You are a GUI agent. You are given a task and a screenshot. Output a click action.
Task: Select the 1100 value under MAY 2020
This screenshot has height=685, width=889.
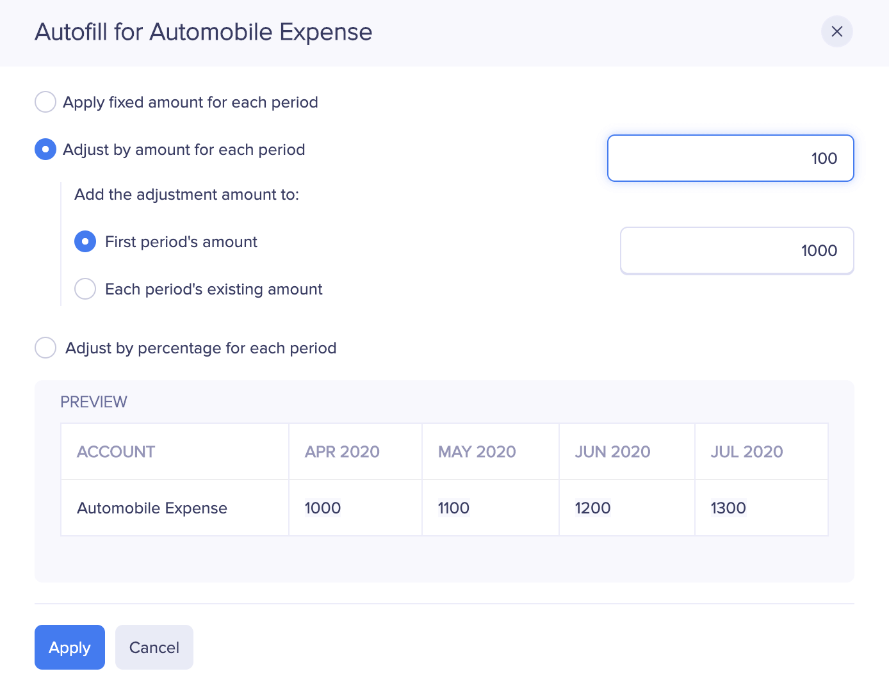click(453, 508)
